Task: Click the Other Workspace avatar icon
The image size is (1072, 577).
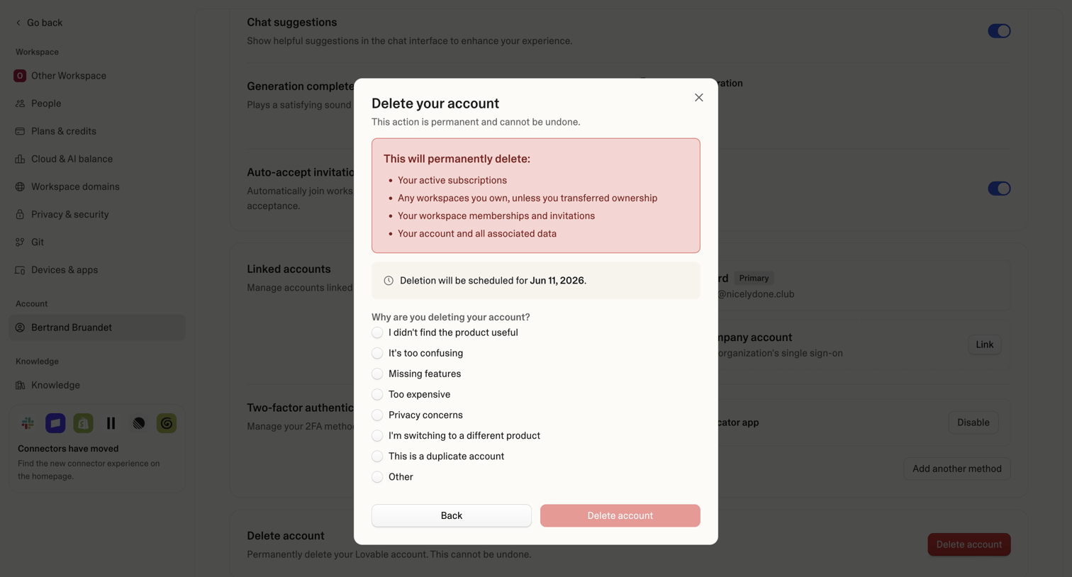Action: click(20, 76)
